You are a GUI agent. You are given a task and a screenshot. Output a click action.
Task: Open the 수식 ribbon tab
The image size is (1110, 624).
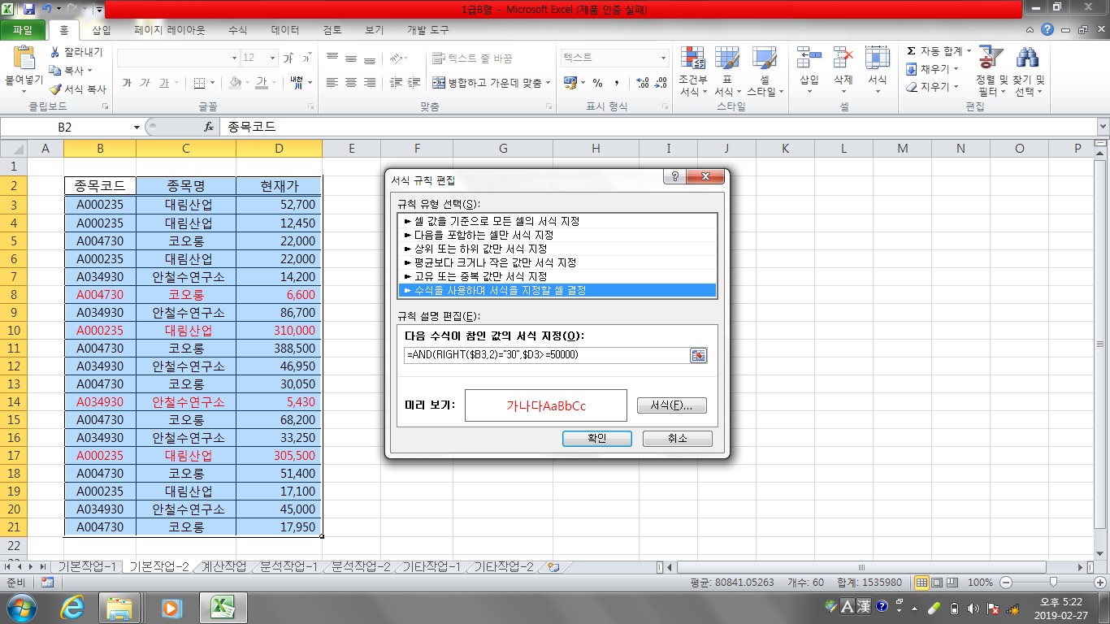[x=237, y=30]
